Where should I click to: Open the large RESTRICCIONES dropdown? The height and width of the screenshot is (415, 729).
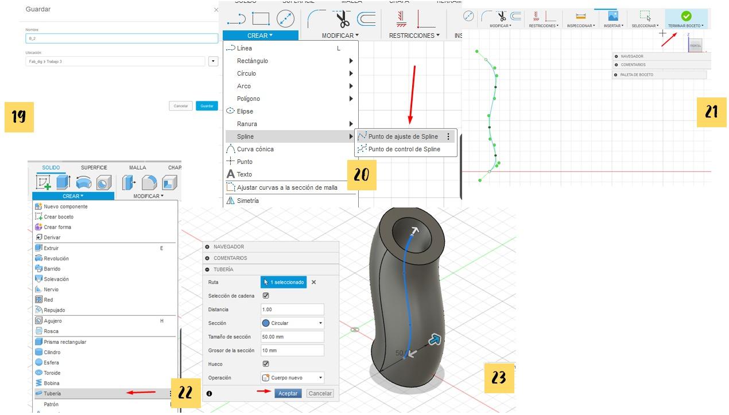coord(414,36)
